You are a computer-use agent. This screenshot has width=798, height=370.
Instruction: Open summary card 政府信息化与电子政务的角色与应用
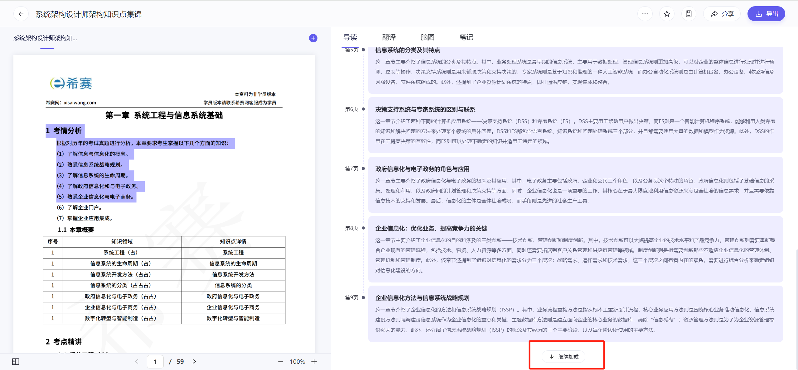575,185
